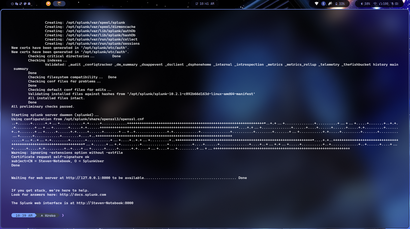Open the http://Steven-Notebook:8000 Splunk web link
This screenshot has height=229, width=410.
pos(105,203)
